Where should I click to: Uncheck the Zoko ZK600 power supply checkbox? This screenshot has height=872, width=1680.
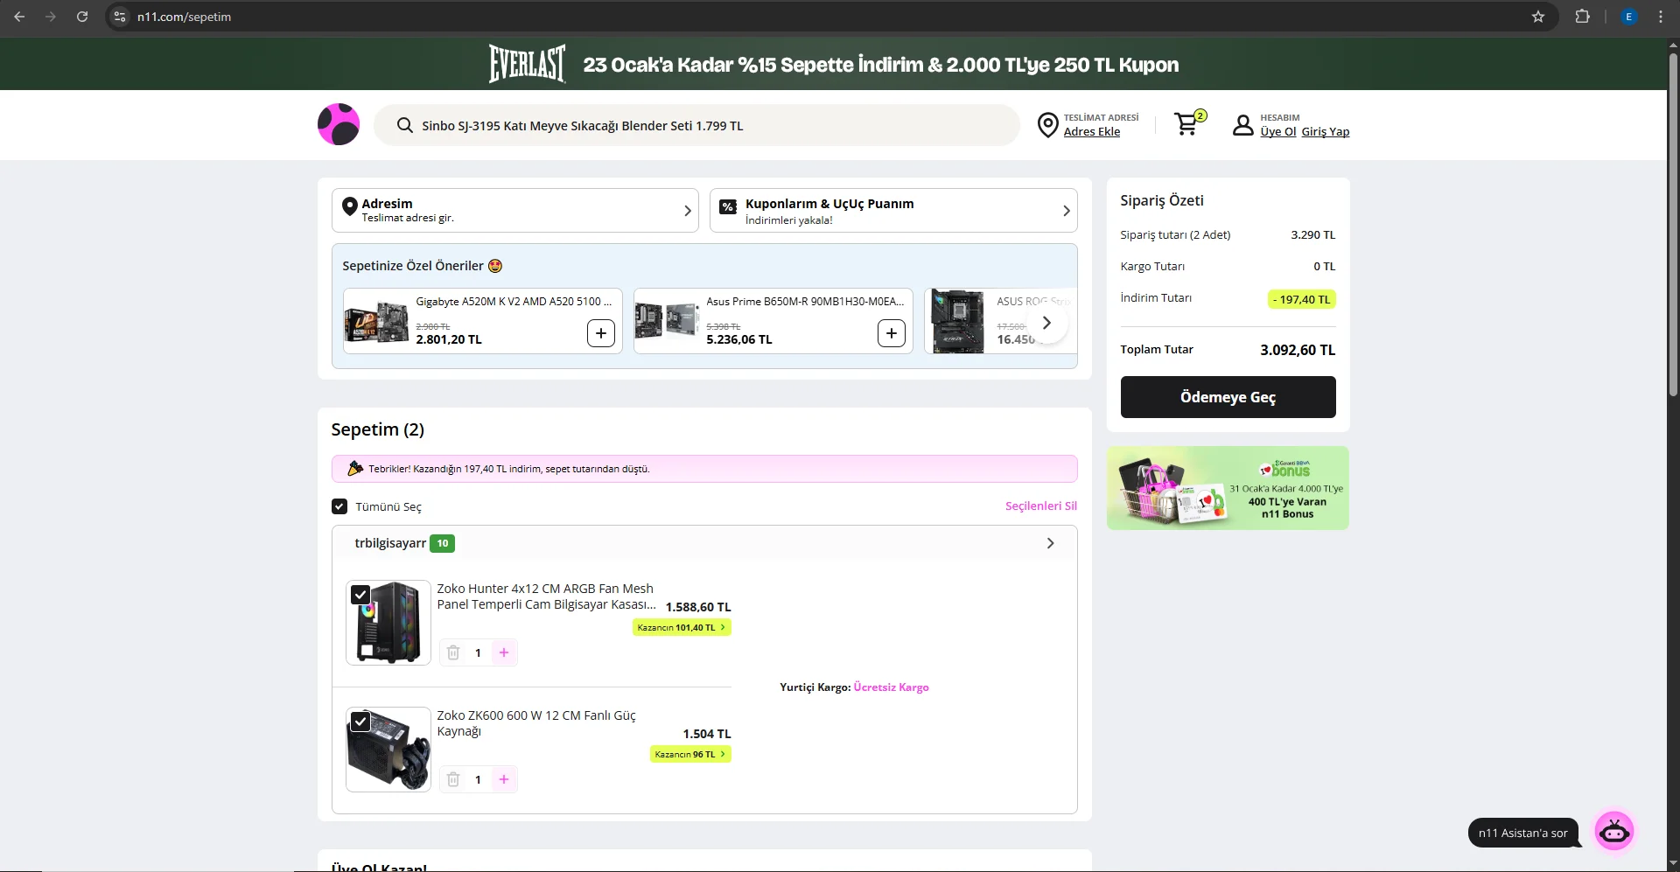pos(360,722)
